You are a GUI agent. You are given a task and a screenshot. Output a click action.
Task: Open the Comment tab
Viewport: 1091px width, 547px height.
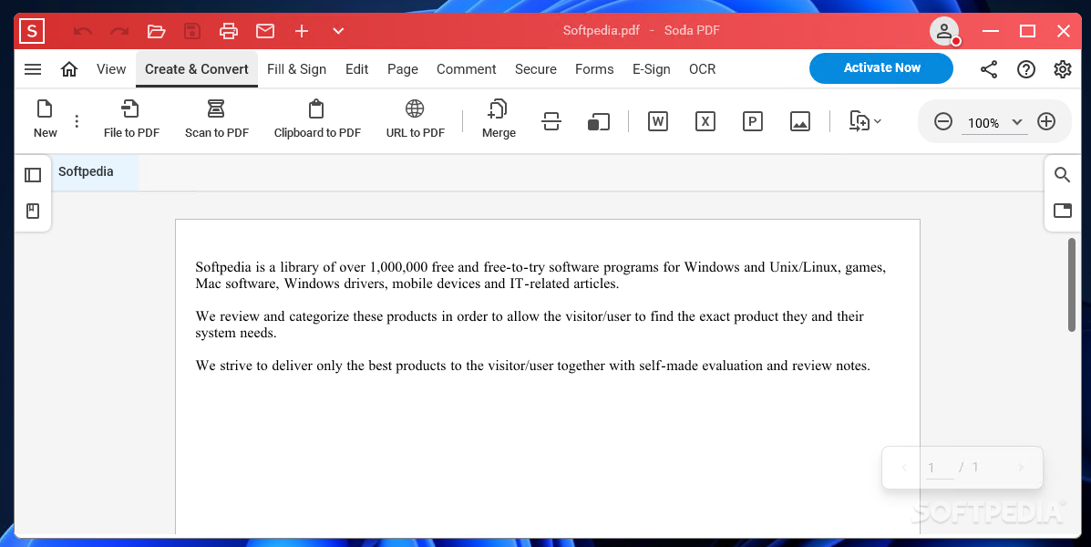pyautogui.click(x=466, y=69)
